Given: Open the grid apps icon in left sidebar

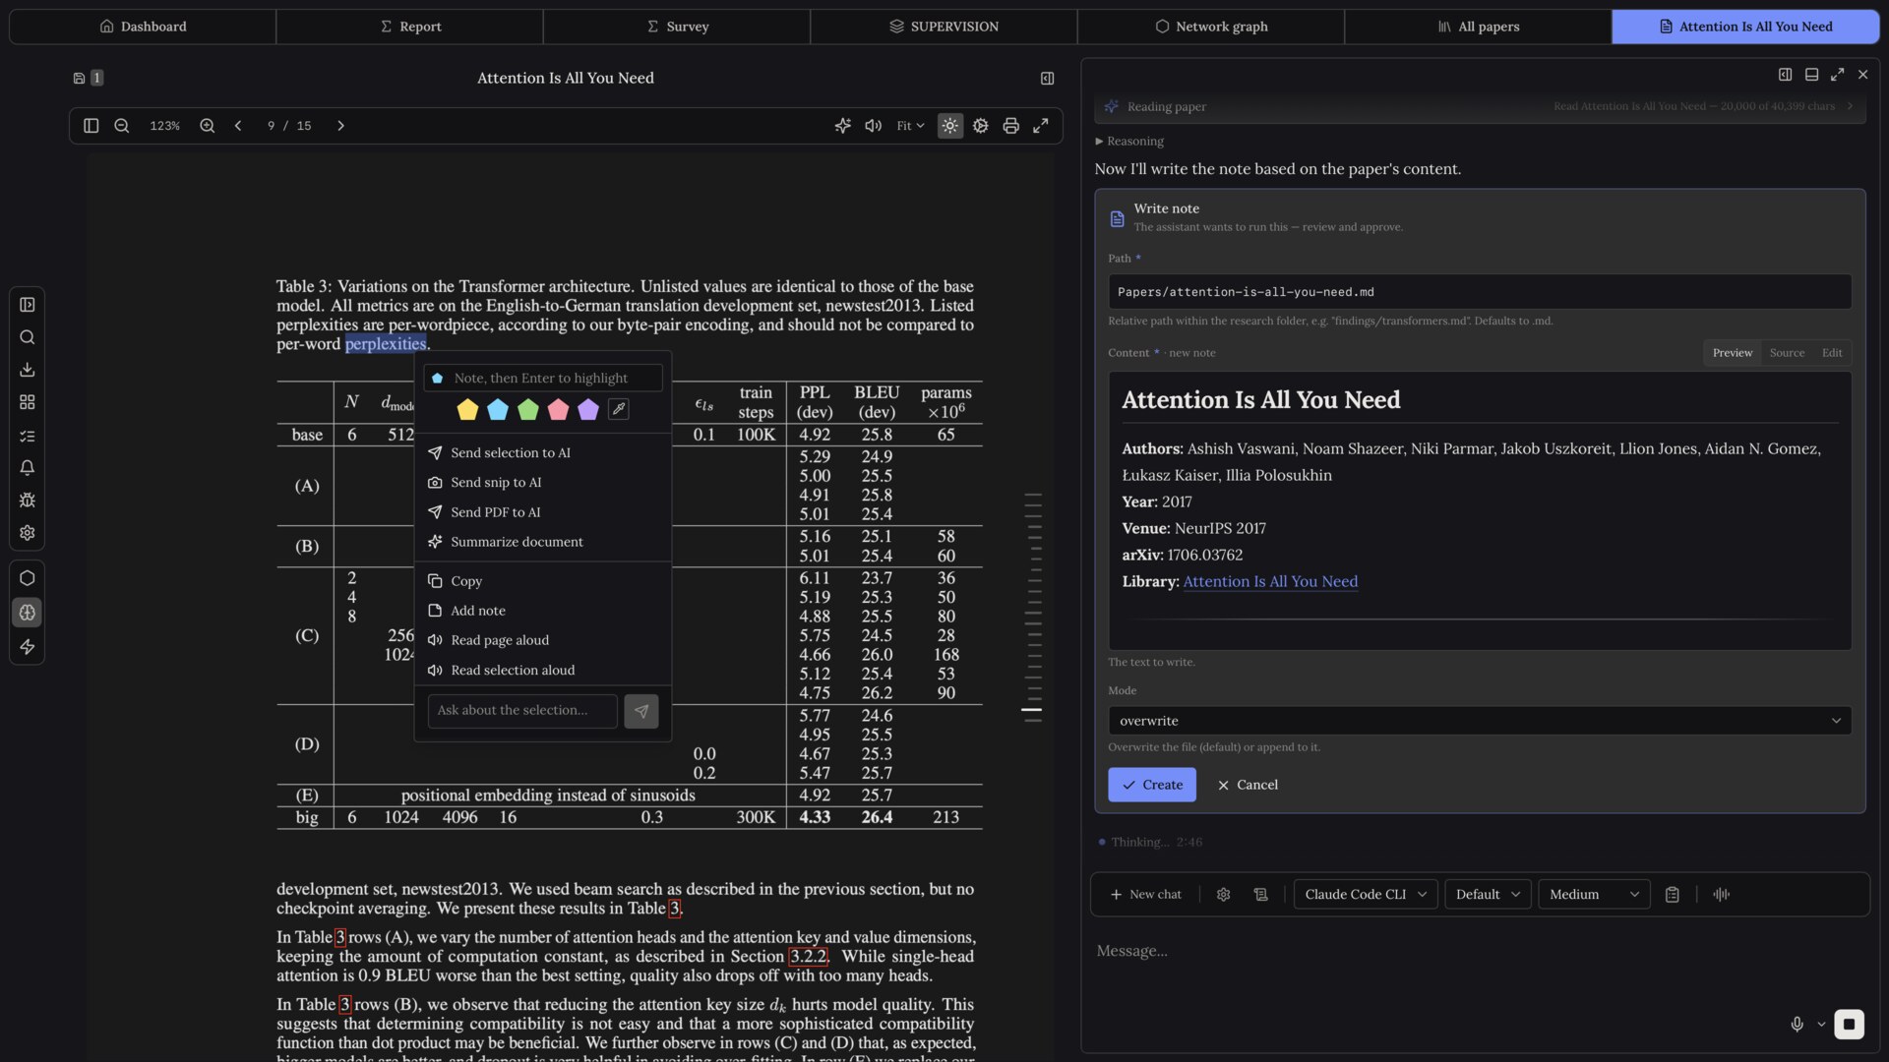Looking at the screenshot, I should pos(28,402).
